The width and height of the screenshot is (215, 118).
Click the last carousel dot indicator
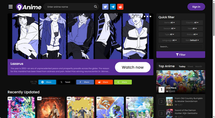click(150, 17)
